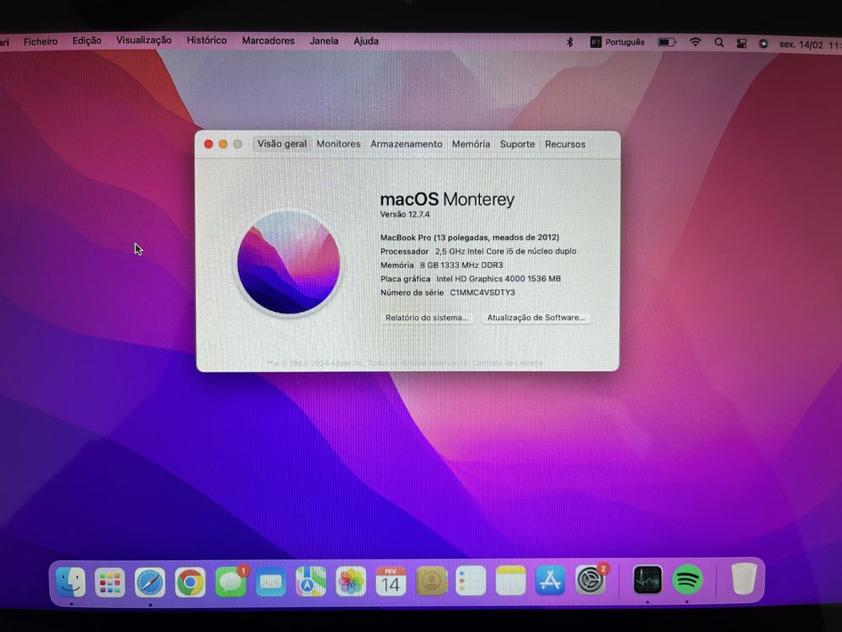Screen dimensions: 842x632
Task: Open Reminders app in the Dock
Action: point(471,581)
